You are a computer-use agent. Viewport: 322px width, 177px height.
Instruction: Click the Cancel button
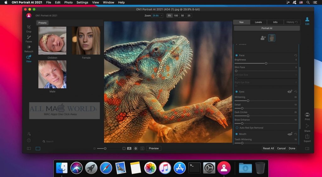[x=281, y=148]
